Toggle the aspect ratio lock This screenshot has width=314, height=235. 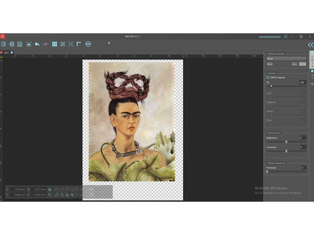point(49,189)
